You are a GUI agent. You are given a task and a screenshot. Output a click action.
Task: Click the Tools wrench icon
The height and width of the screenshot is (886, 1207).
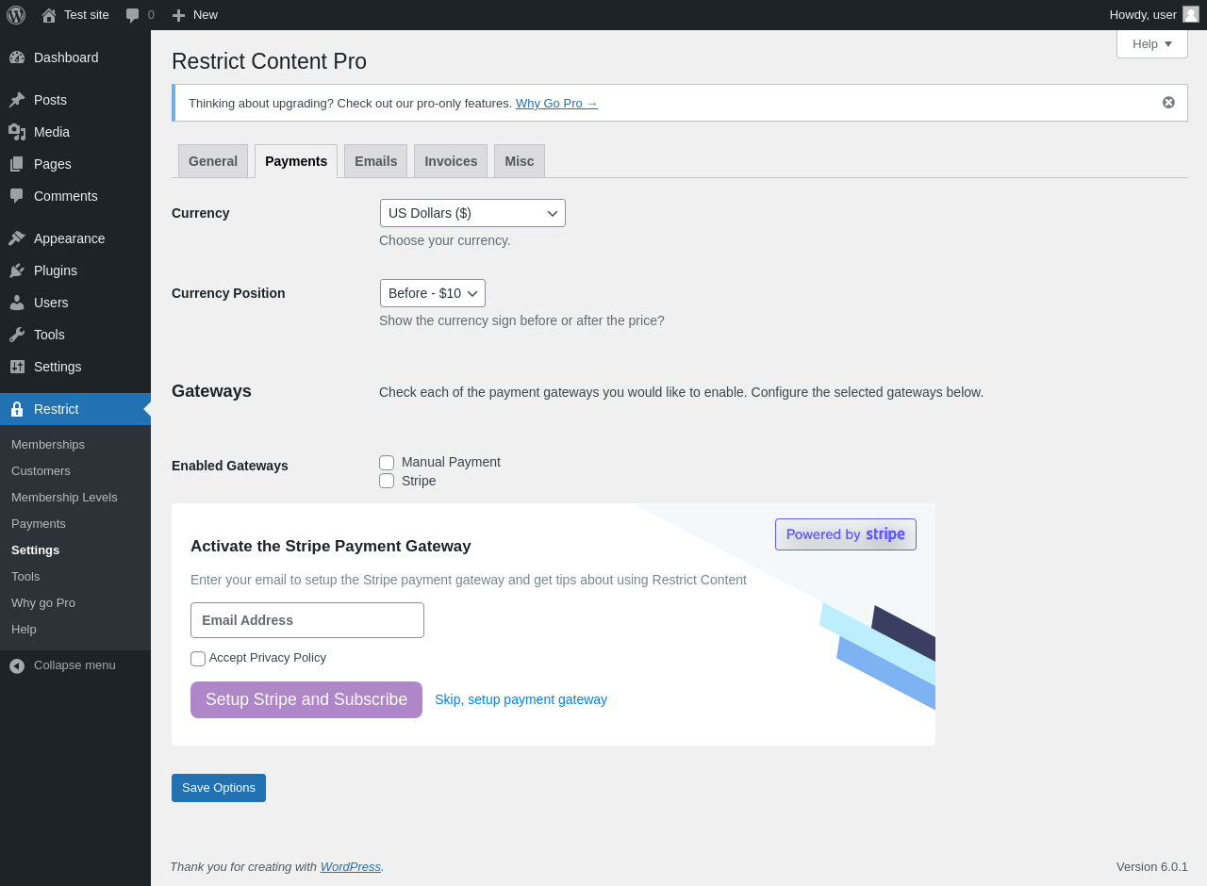(17, 335)
